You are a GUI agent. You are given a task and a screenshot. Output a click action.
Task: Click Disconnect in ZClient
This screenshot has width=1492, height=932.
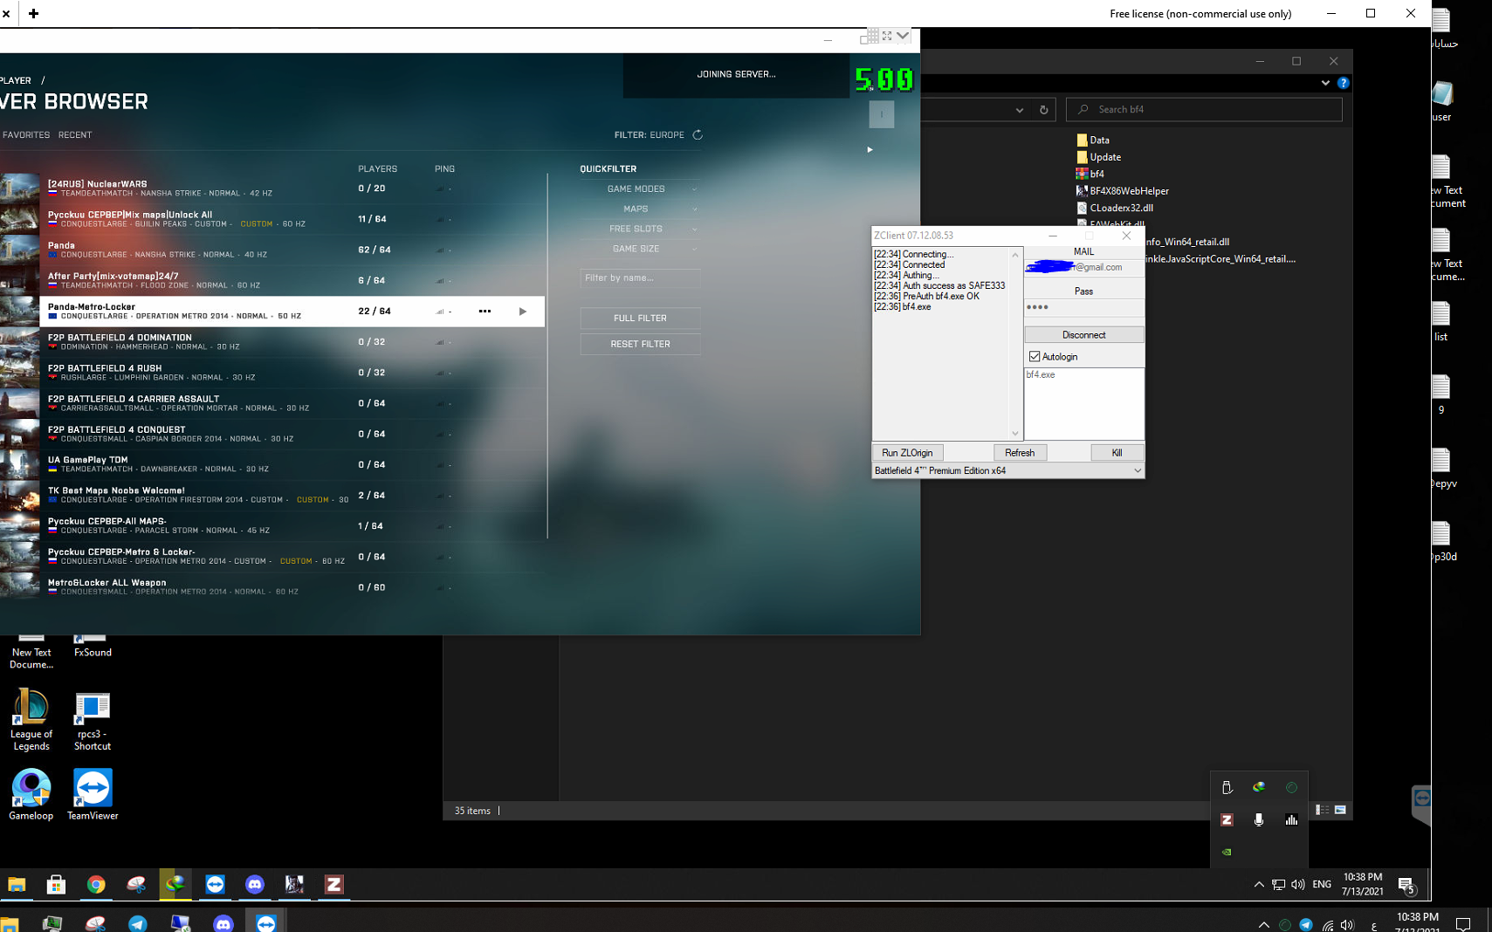pos(1083,335)
